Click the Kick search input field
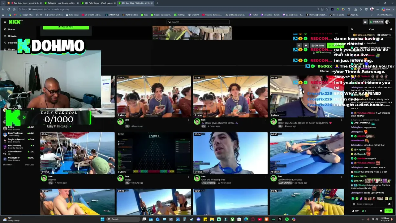 [x=198, y=22]
